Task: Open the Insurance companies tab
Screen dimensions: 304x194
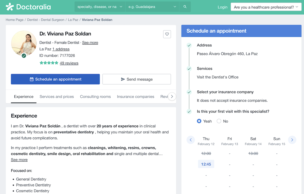Action: point(135,96)
